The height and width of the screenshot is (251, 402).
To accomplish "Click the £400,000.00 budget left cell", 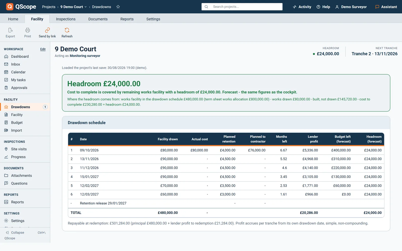I will point(341,150).
